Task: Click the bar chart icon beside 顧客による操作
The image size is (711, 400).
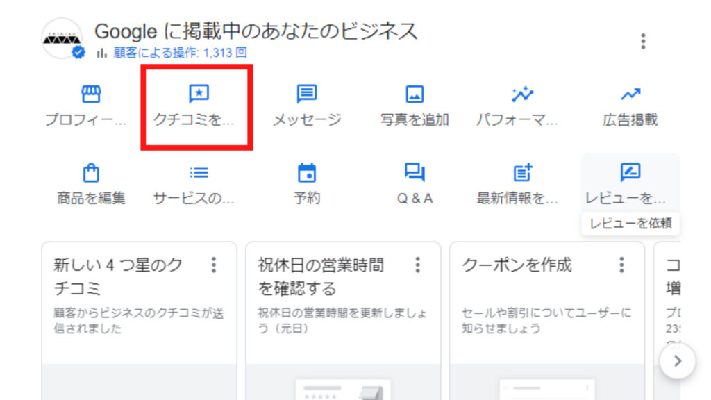Action: [101, 53]
